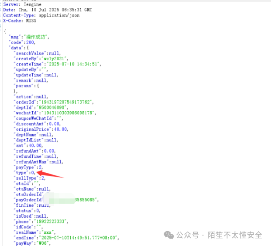Viewport: 271px width, 246px height.
Task: Click the "refundAmt":0.00 line
Action: coord(34,151)
